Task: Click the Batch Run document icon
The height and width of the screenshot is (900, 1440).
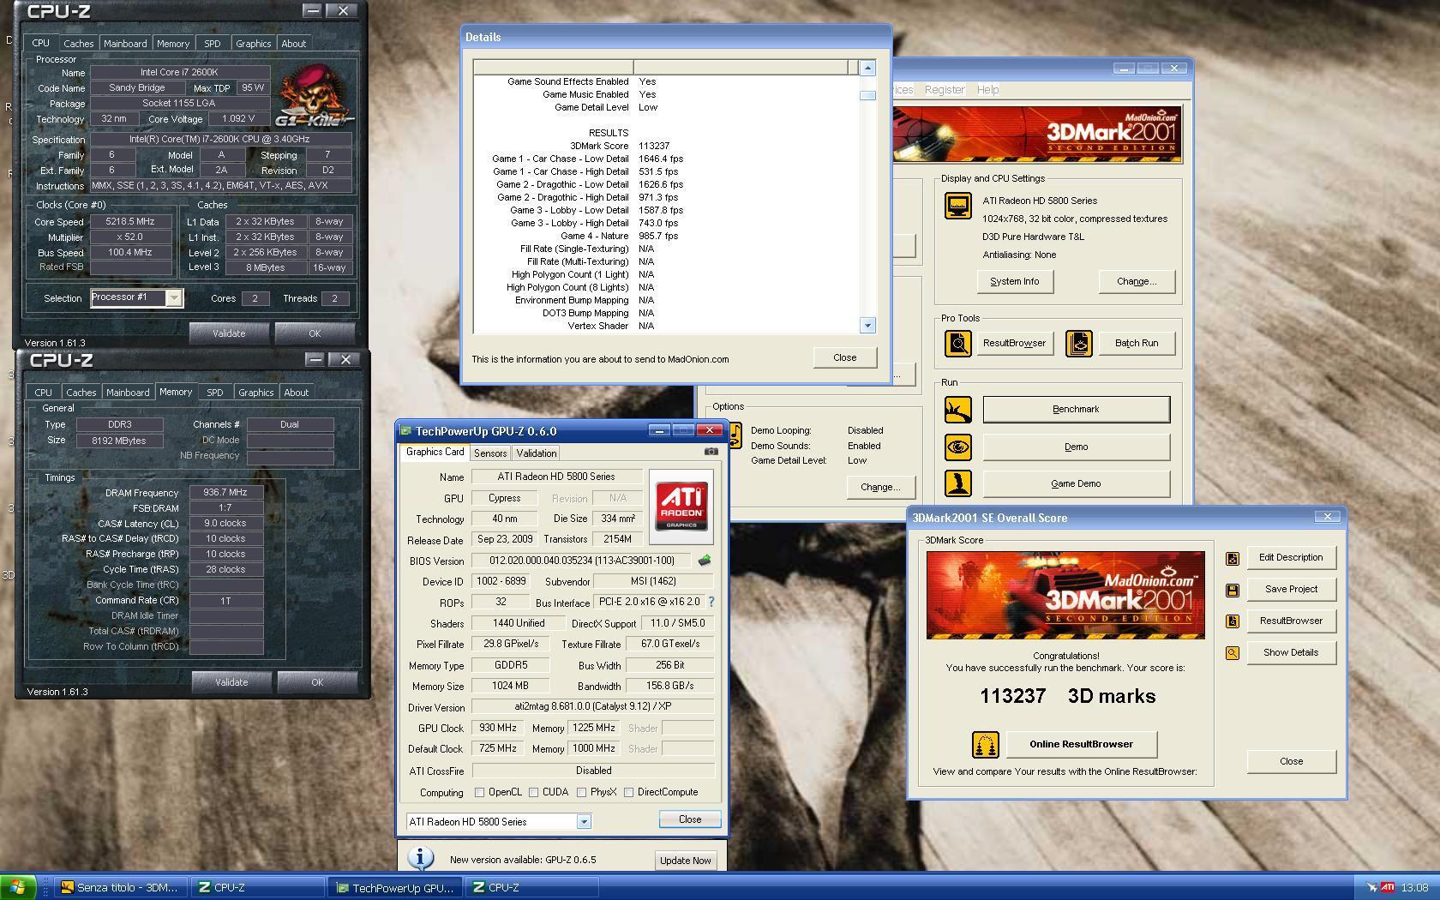Action: (x=1078, y=343)
